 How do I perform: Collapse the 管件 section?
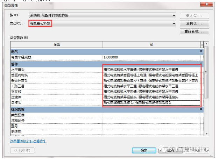pyautogui.click(x=201, y=63)
